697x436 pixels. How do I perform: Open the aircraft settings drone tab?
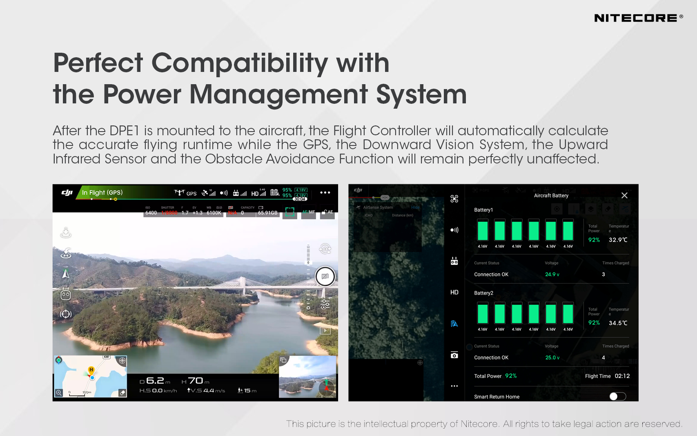454,199
